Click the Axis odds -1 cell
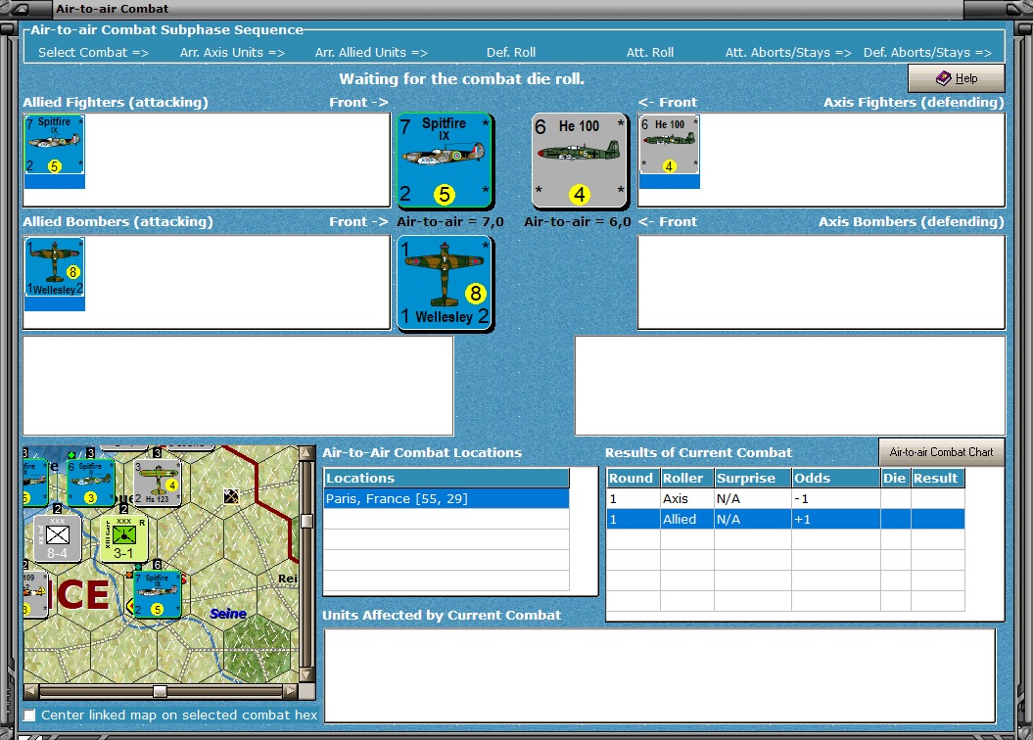Screen dimensions: 1033x740 (836, 499)
